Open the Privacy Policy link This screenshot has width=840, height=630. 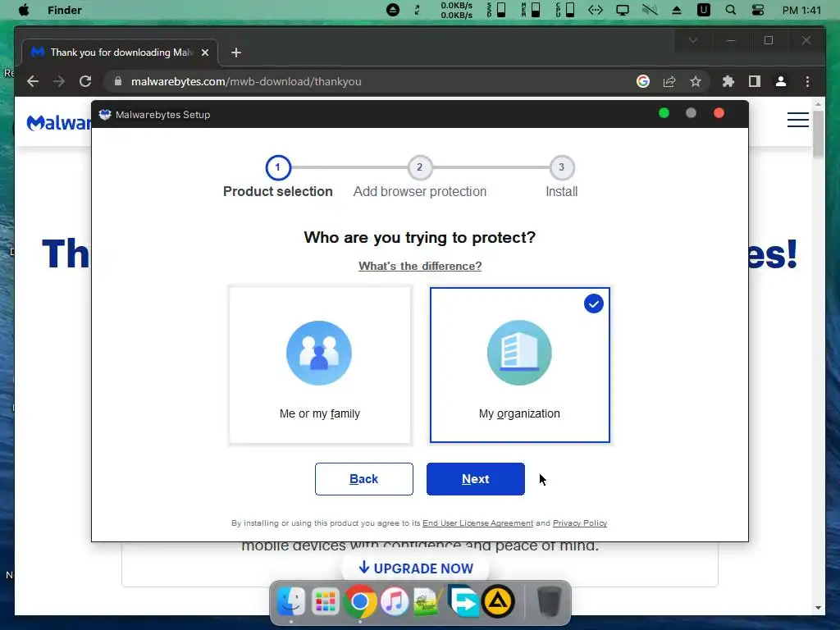580,523
